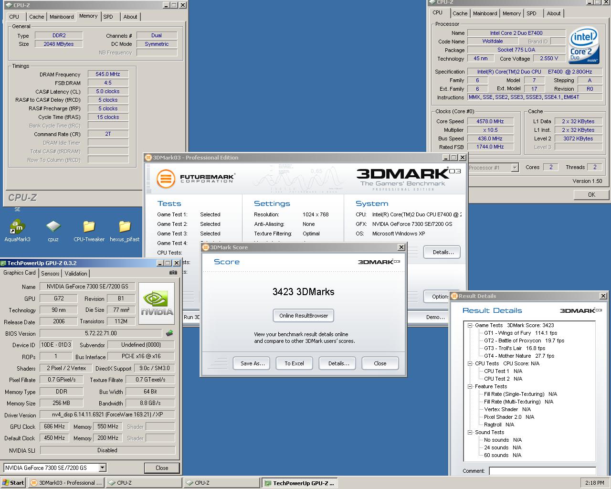Open the SPD tab in left CPU-Z
Image resolution: width=611 pixels, height=489 pixels.
point(108,17)
